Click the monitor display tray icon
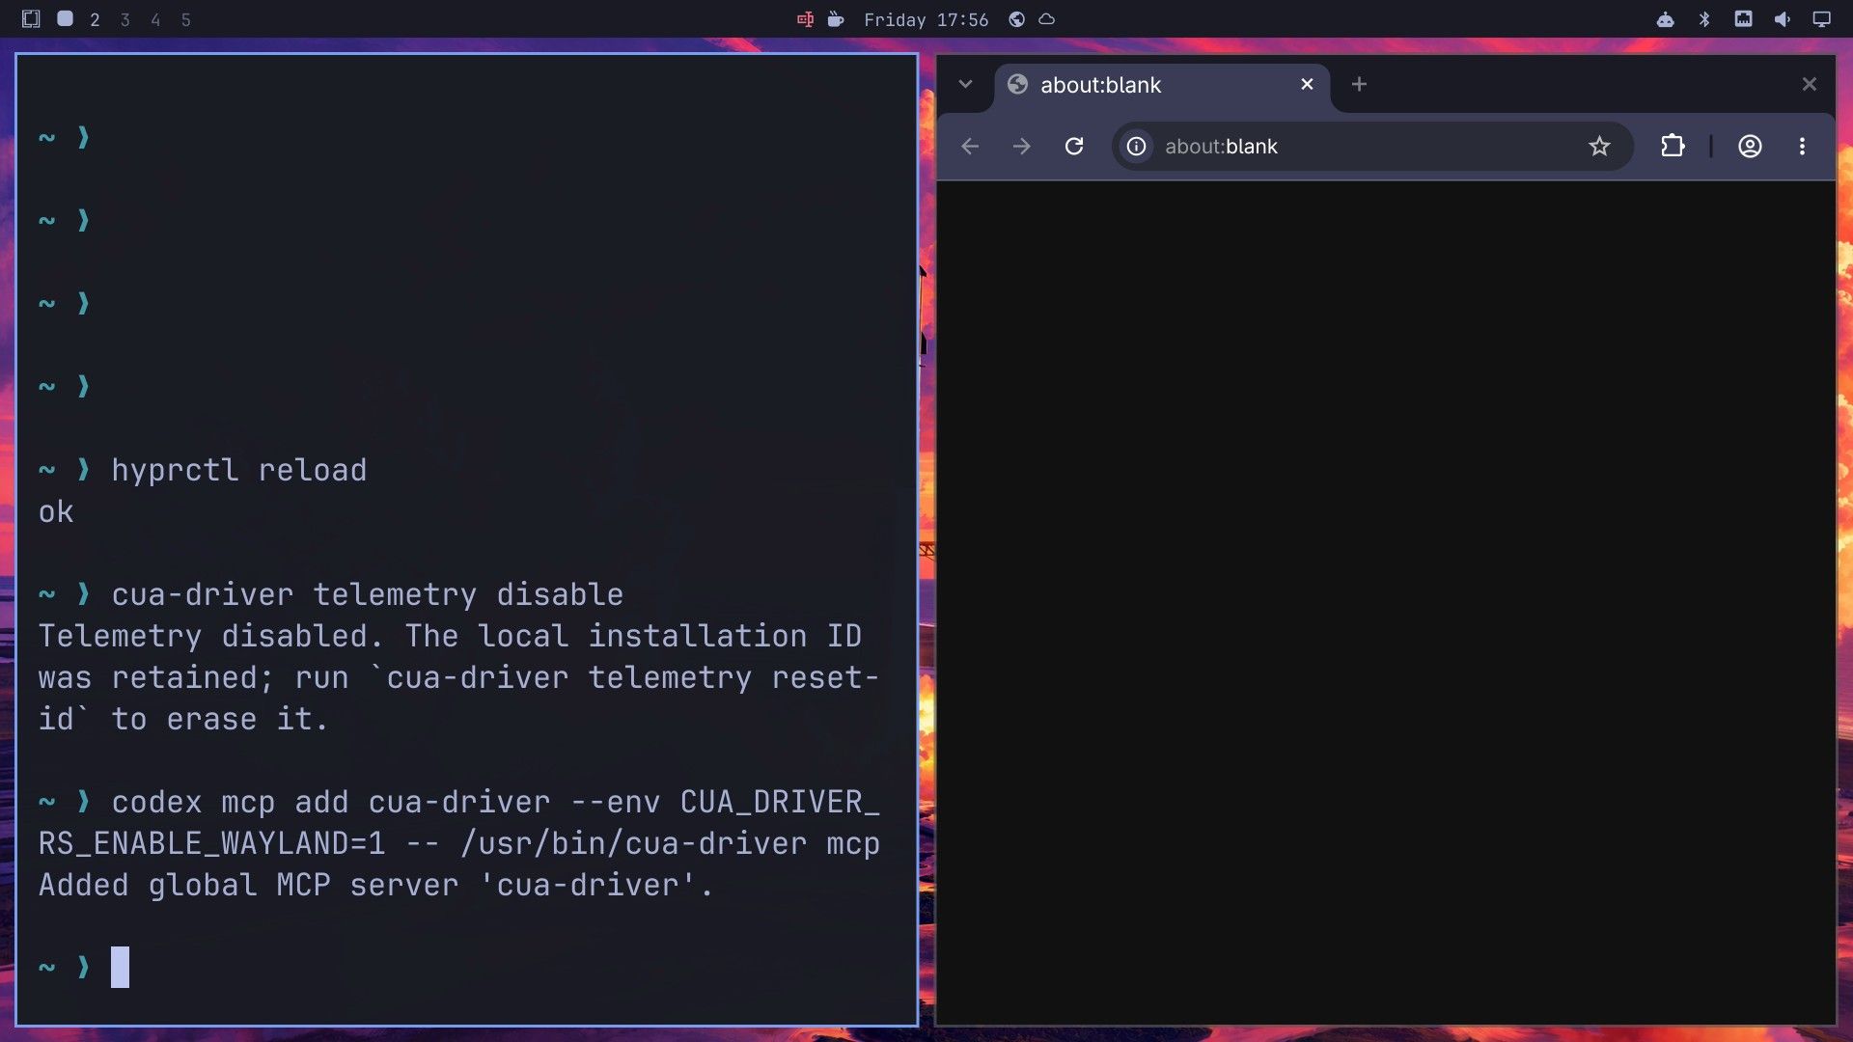 tap(1821, 19)
